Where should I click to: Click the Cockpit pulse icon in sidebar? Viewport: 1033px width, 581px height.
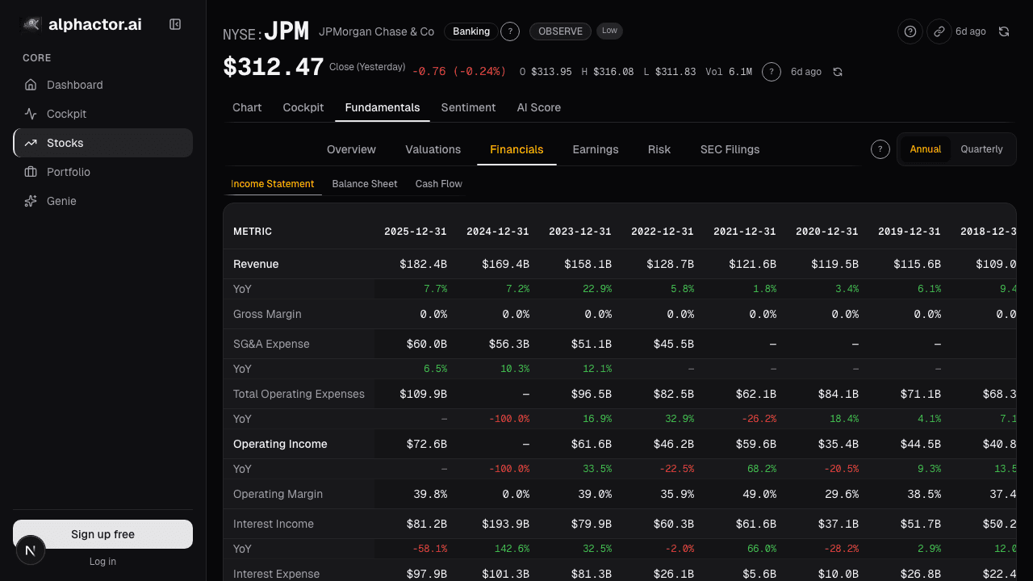tap(31, 114)
